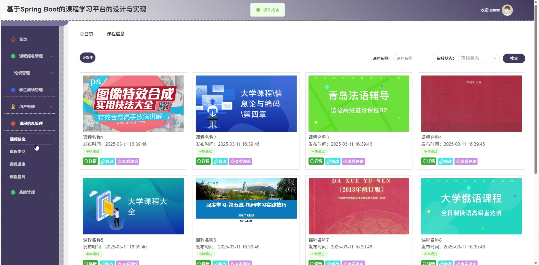Click 审核通过 tag on 课程名称1
This screenshot has width=539, height=265.
(92, 151)
